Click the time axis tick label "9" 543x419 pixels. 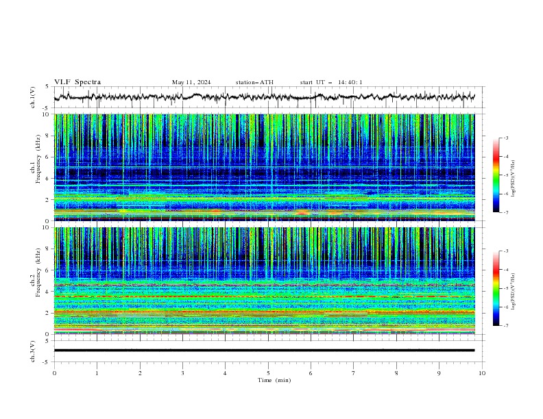pos(439,373)
